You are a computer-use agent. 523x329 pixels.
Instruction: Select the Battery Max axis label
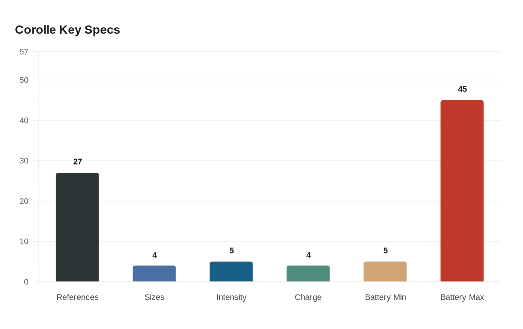pyautogui.click(x=462, y=297)
